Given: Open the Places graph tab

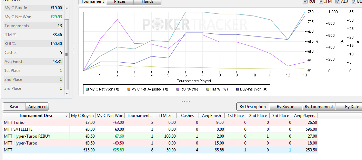Looking at the screenshot, I should click(x=120, y=2).
